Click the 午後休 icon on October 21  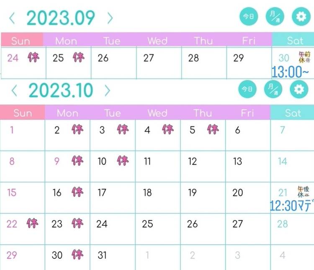coord(304,192)
